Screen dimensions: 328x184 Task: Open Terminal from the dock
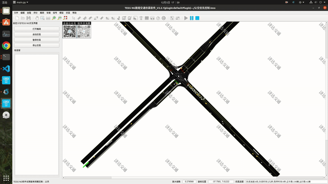[6, 57]
